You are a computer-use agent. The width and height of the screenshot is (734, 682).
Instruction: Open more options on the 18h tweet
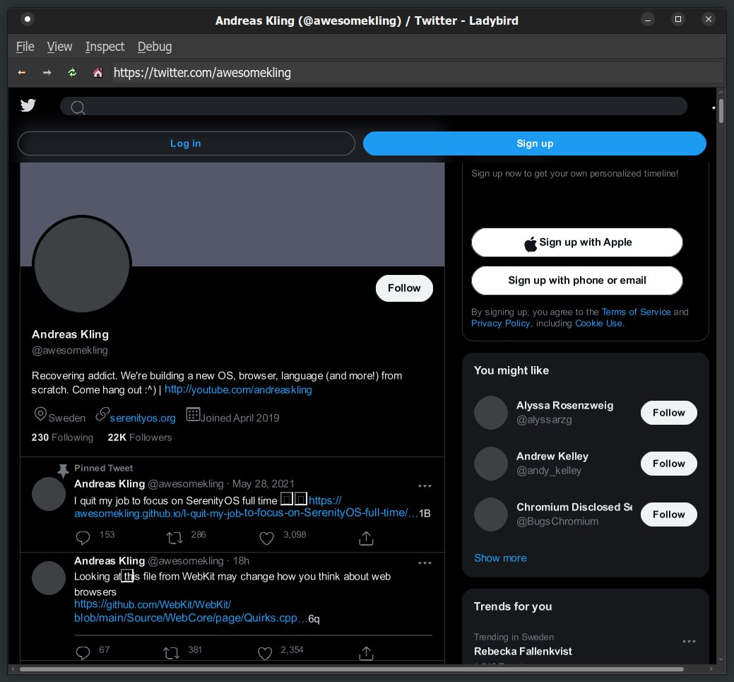(425, 563)
